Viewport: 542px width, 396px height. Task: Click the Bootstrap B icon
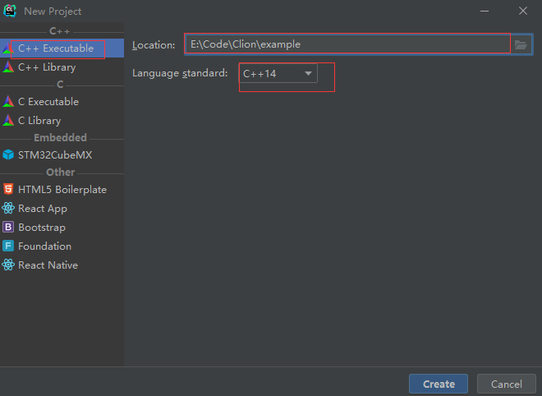click(8, 227)
